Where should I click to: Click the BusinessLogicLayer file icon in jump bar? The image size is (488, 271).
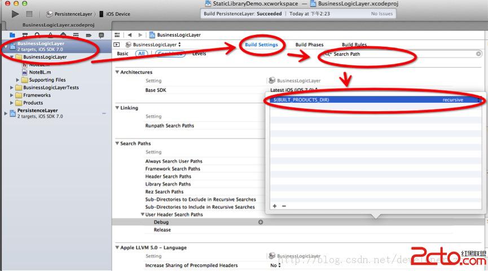[x=152, y=35]
